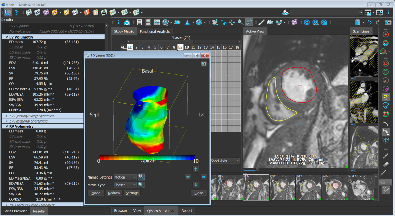
Task: Click the undo arrow icon
Action: (369, 22)
